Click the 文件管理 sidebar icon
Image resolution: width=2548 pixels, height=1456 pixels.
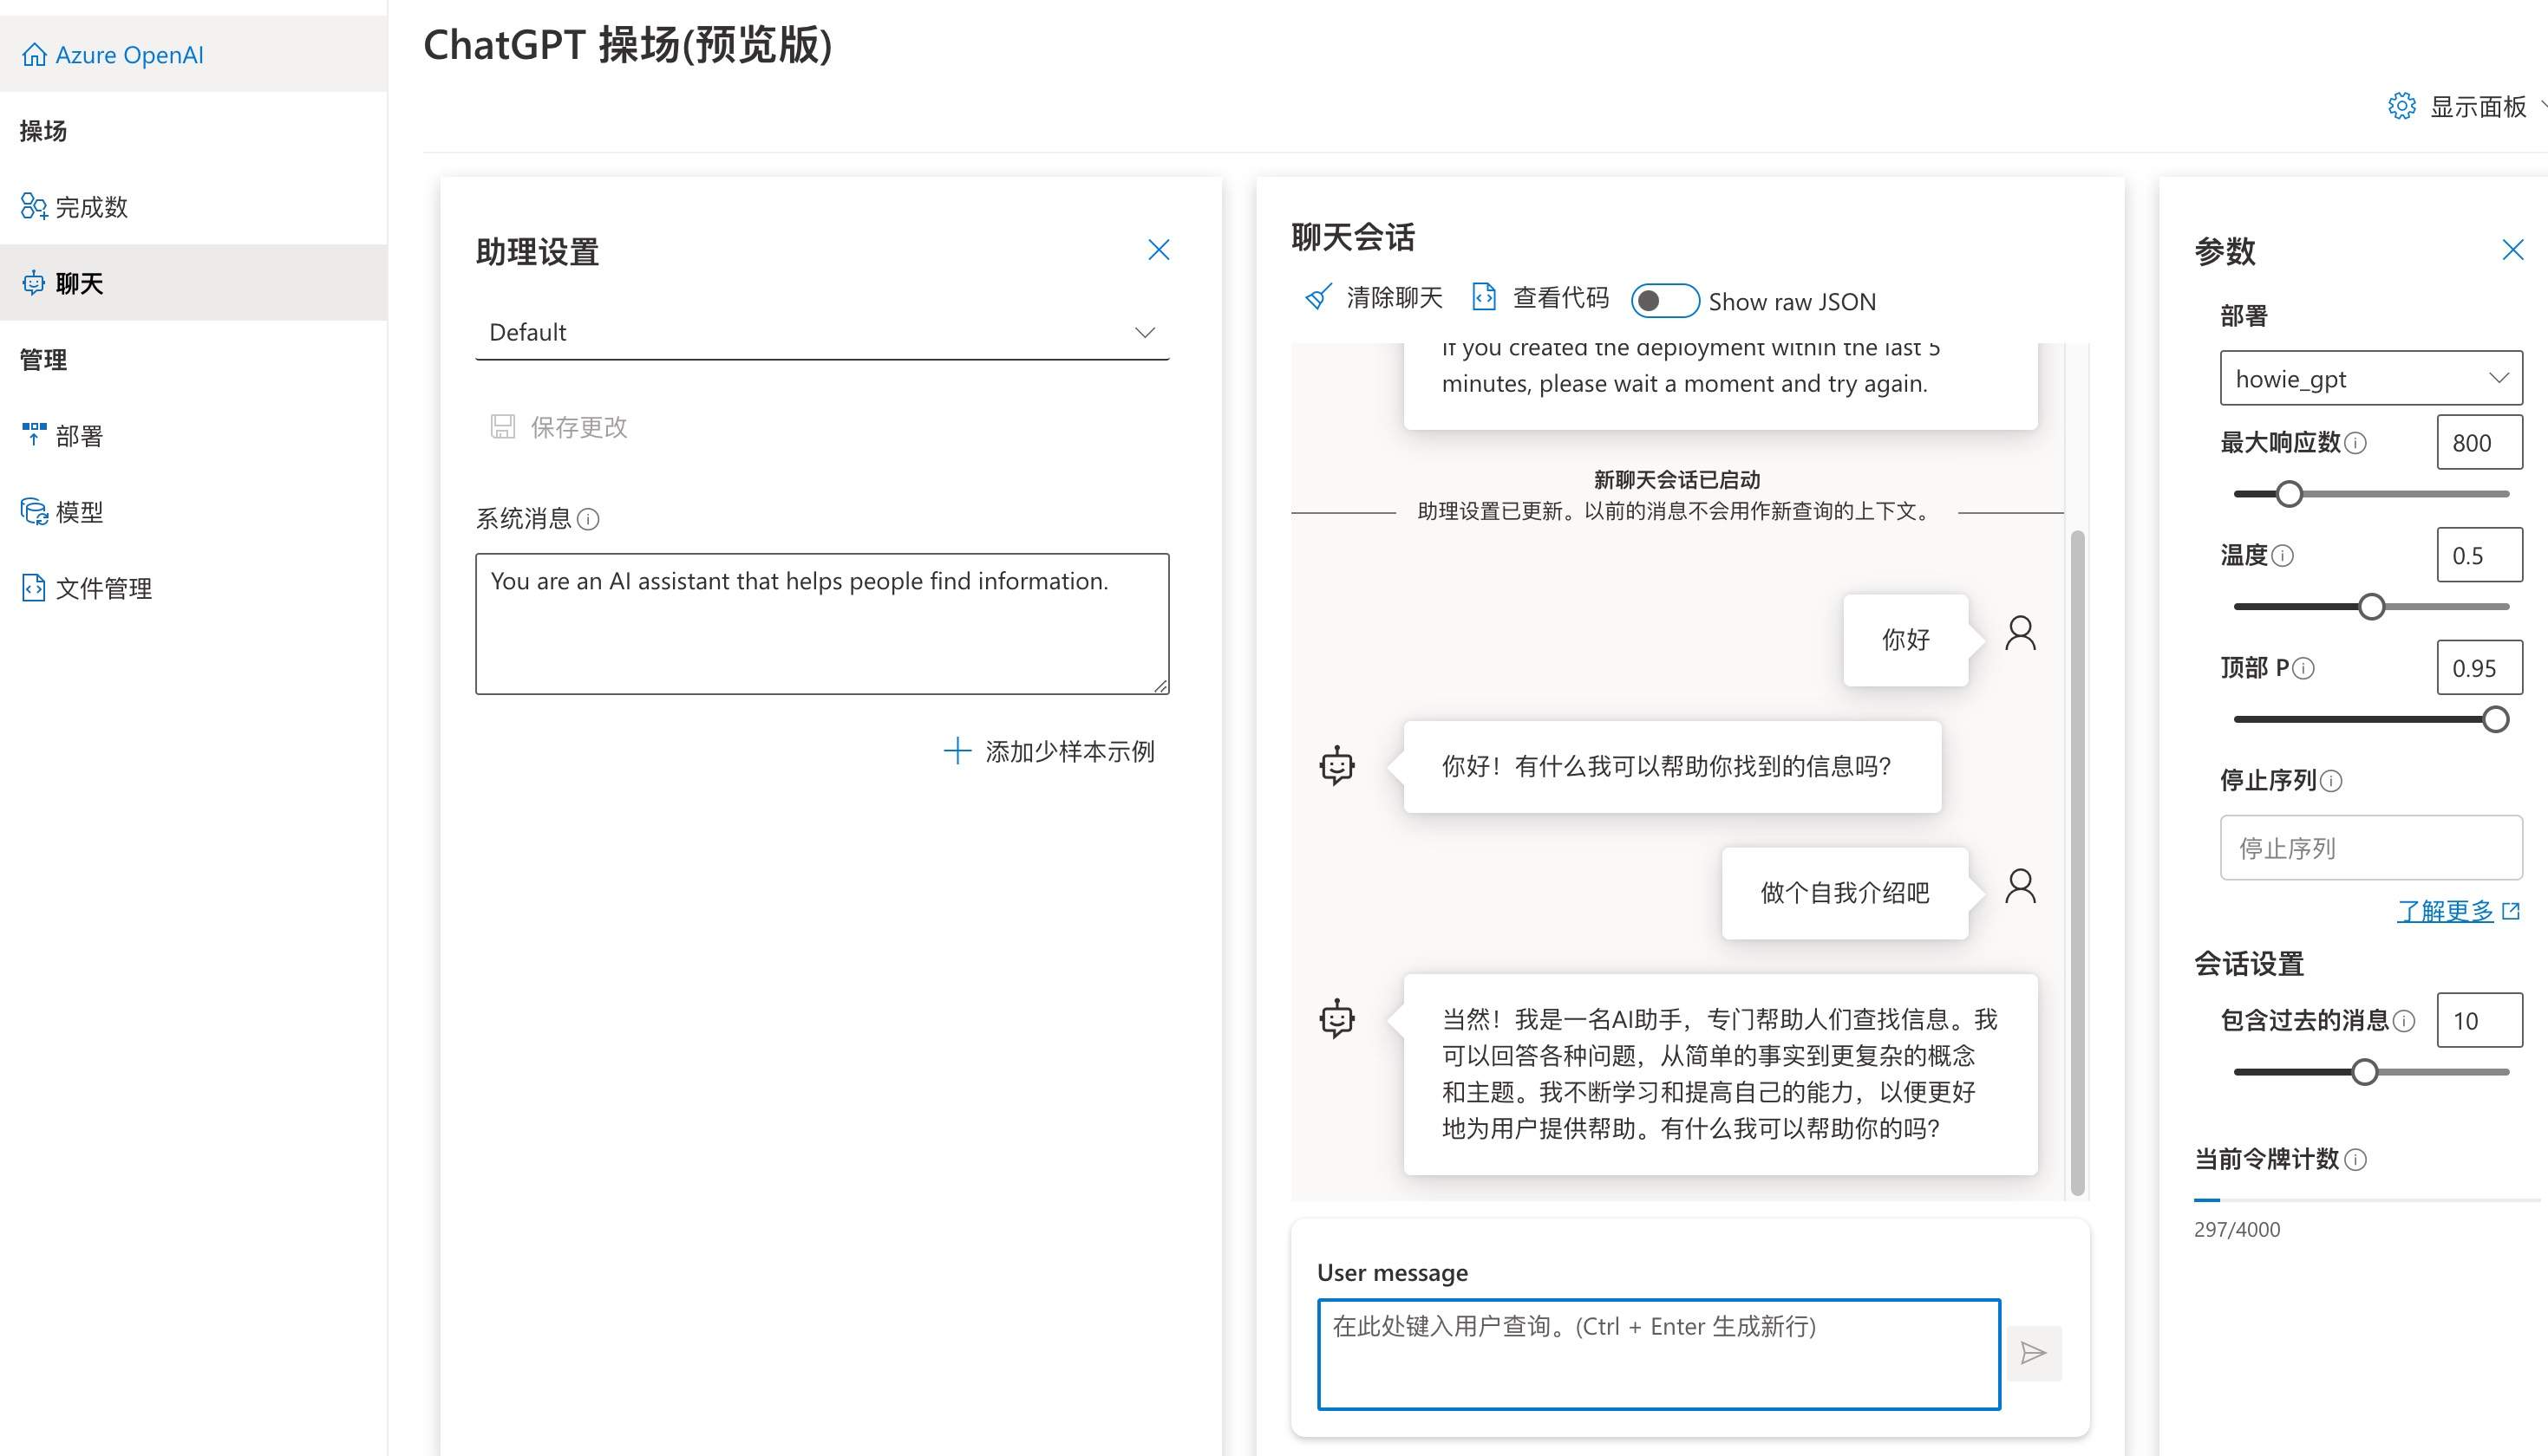[34, 588]
